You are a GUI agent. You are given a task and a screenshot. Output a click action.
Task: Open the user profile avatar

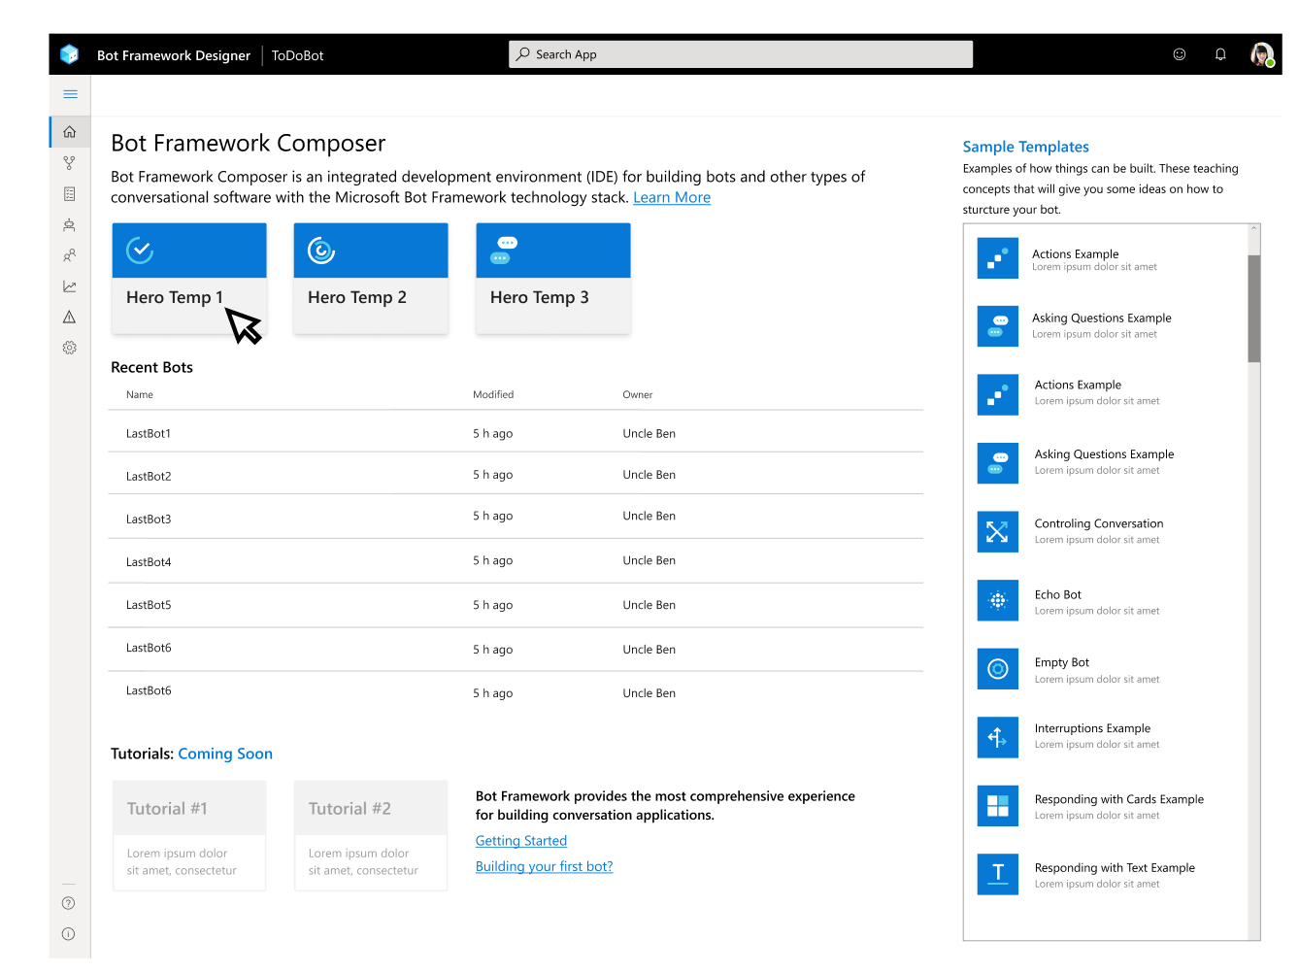pos(1262,54)
